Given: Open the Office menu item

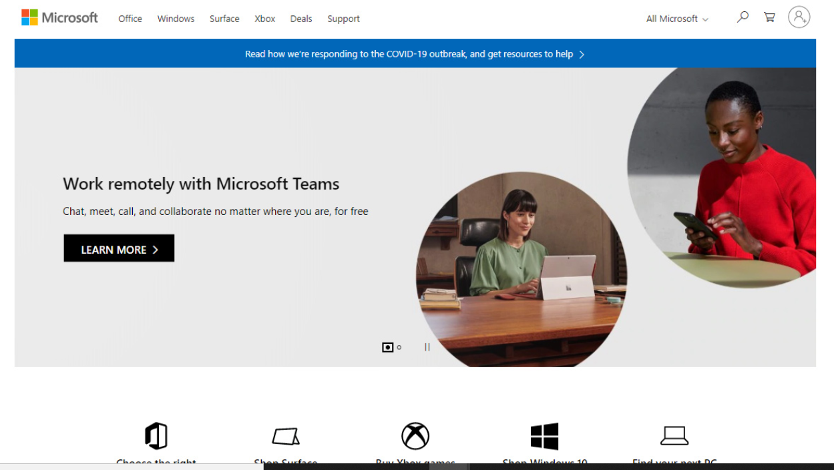Looking at the screenshot, I should tap(130, 19).
